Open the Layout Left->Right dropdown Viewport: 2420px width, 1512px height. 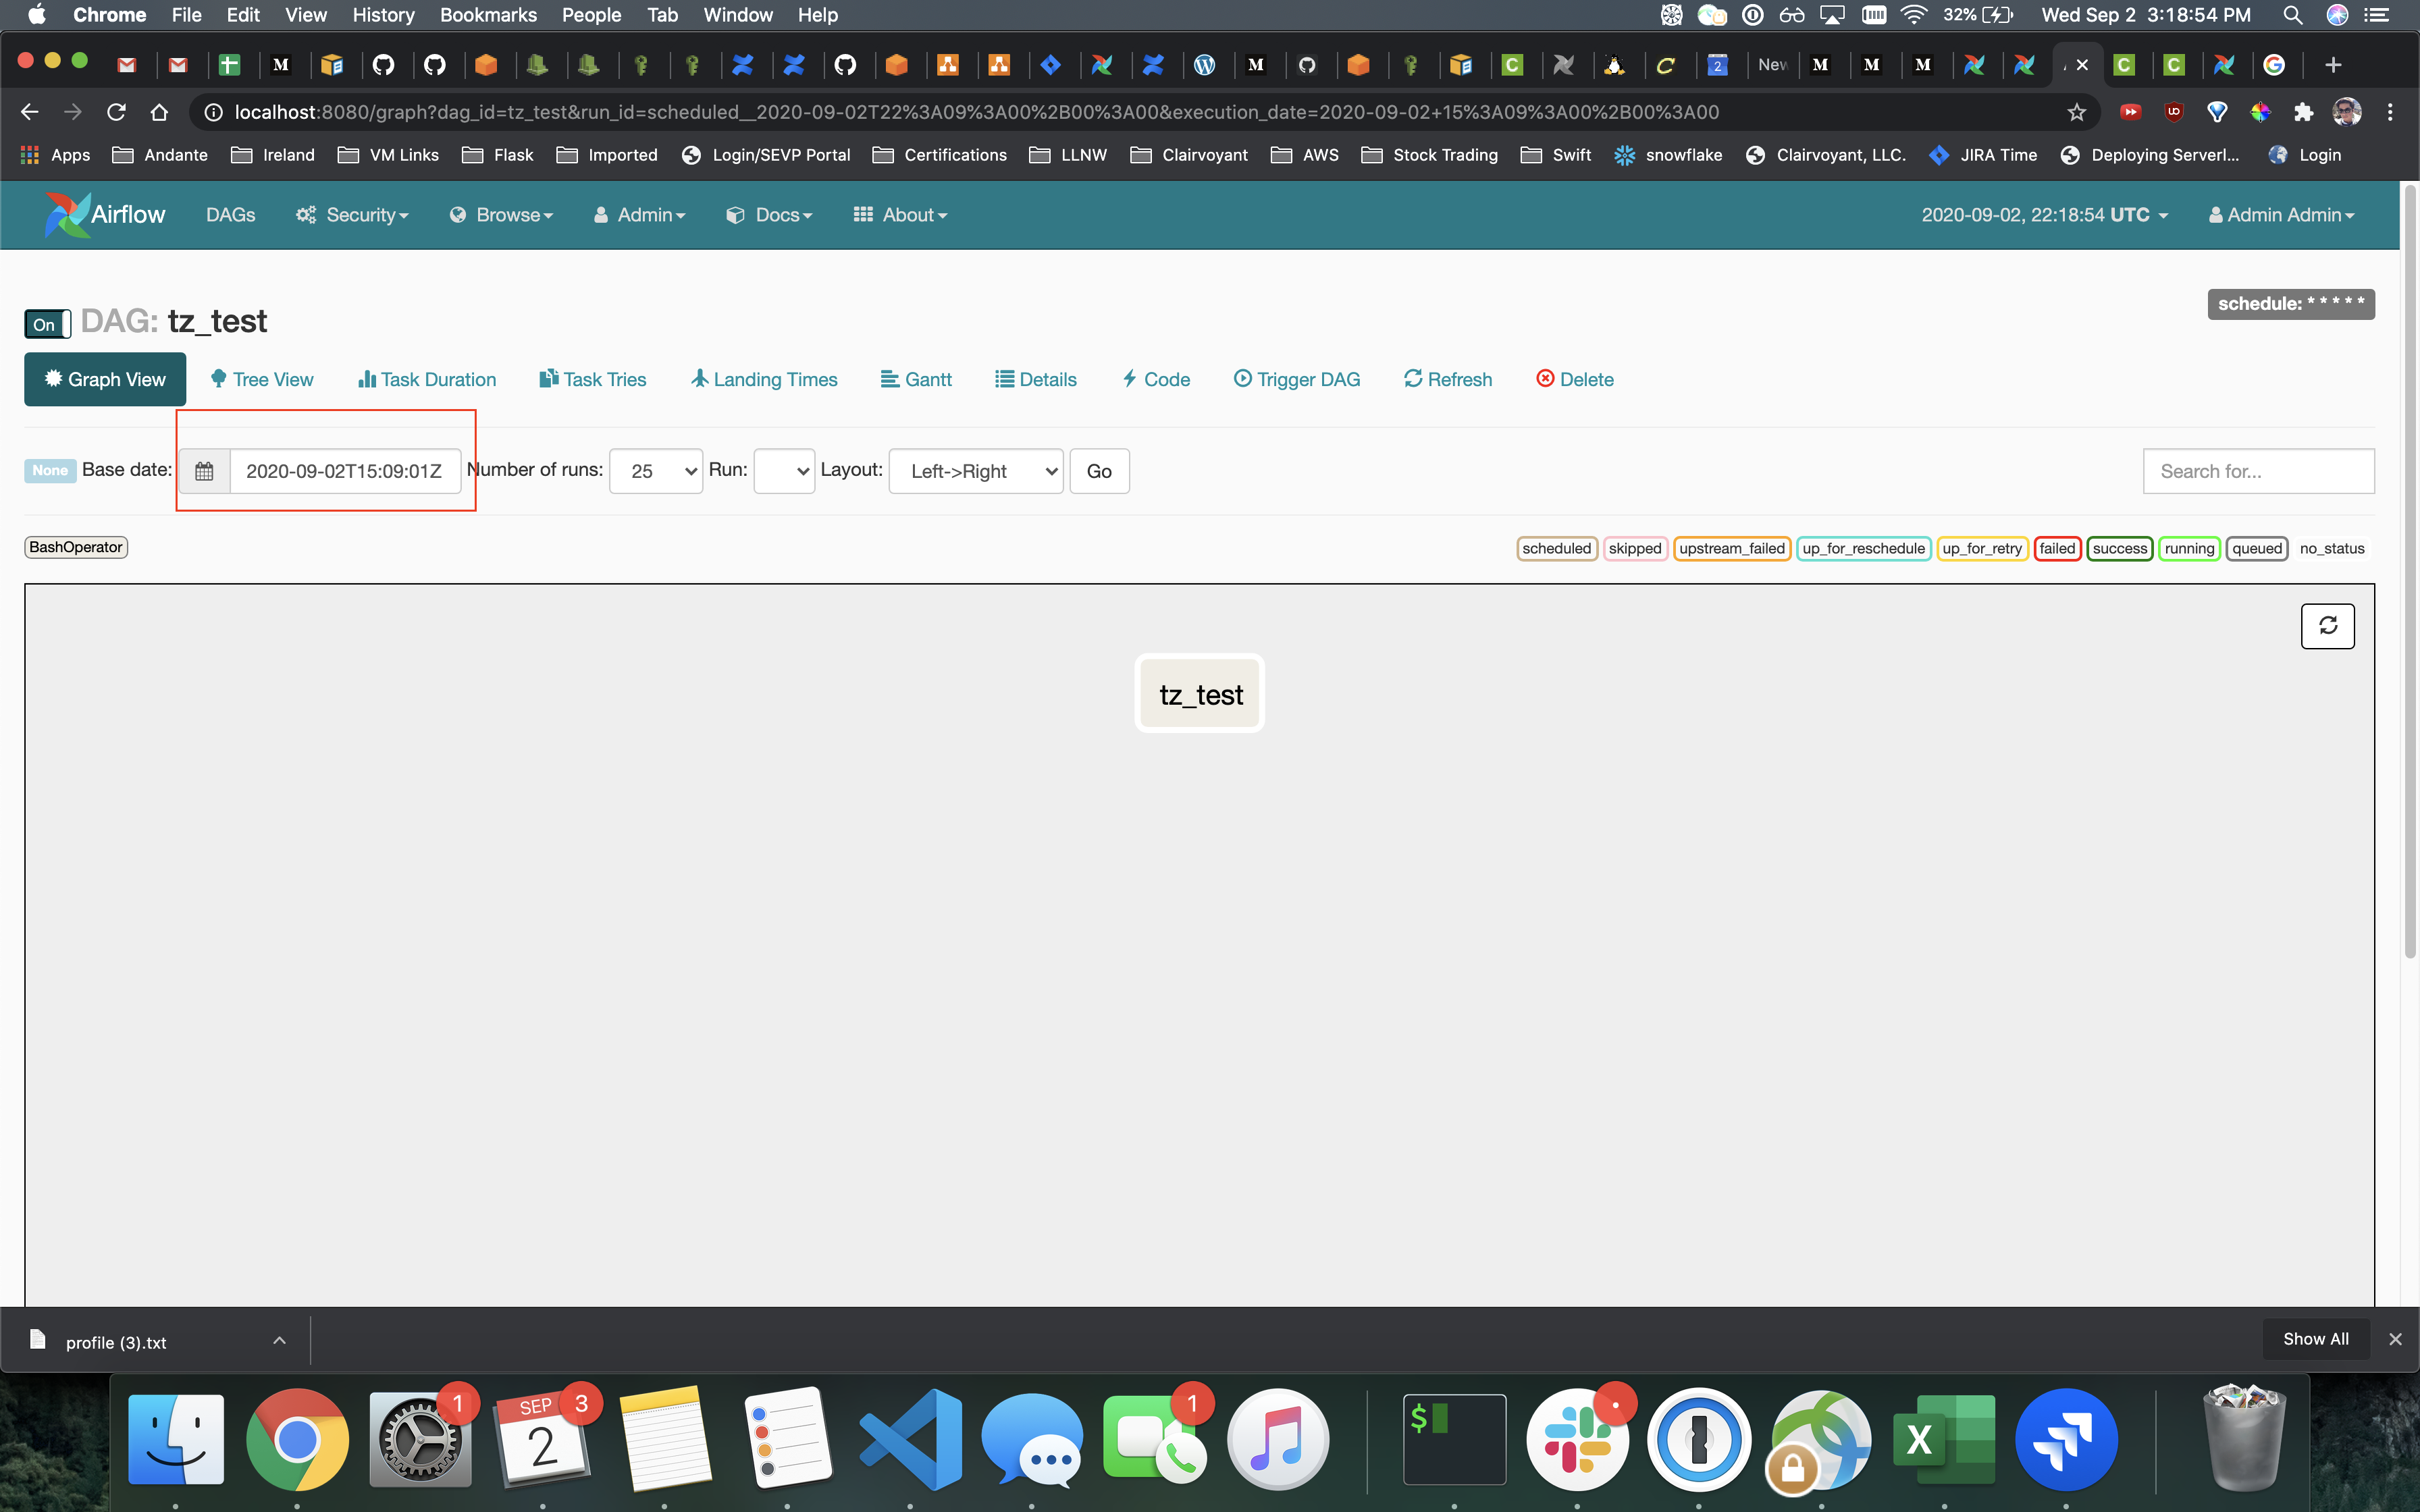(x=975, y=471)
